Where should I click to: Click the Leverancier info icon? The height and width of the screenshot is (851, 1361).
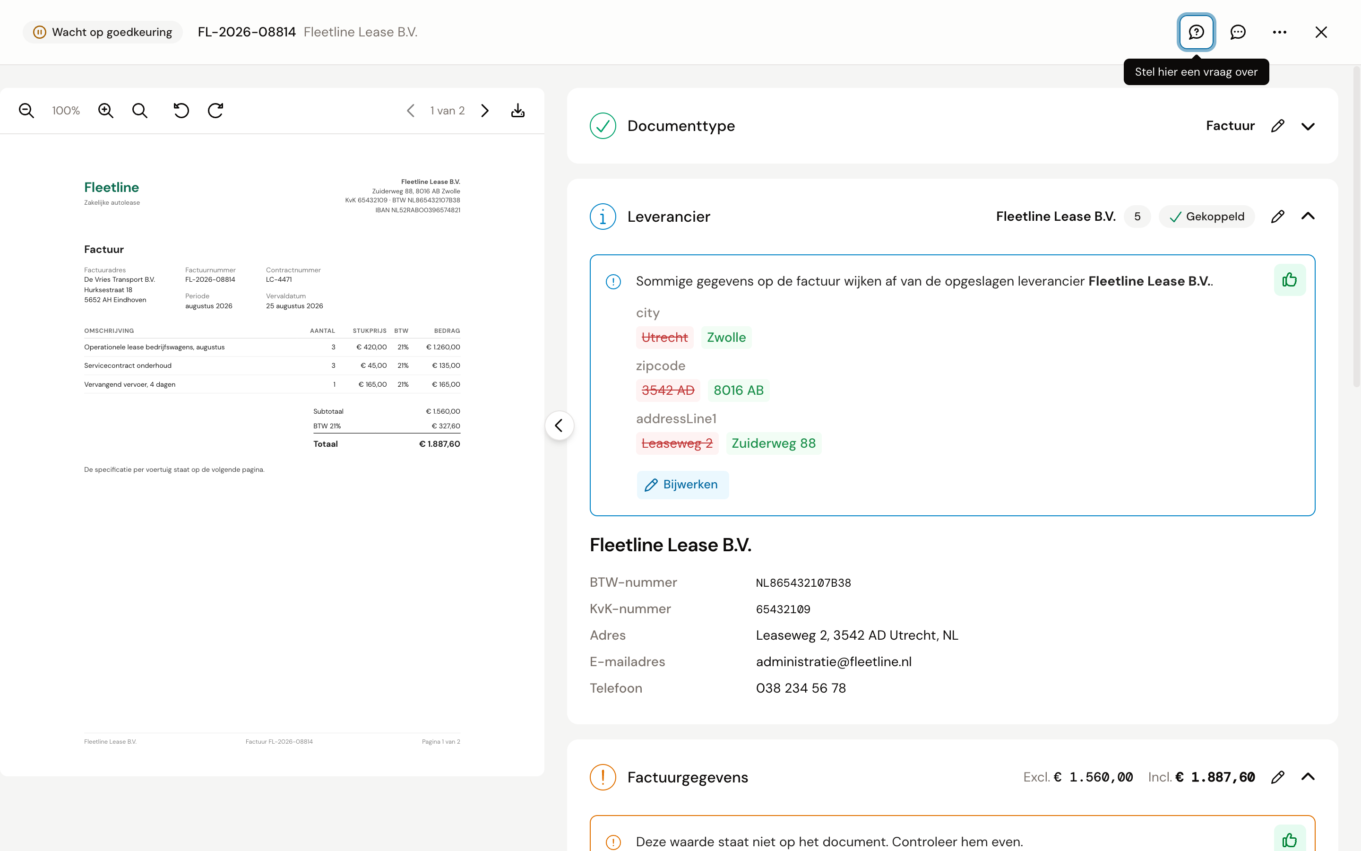603,217
